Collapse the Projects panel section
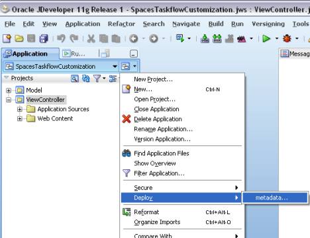 [x=7, y=77]
